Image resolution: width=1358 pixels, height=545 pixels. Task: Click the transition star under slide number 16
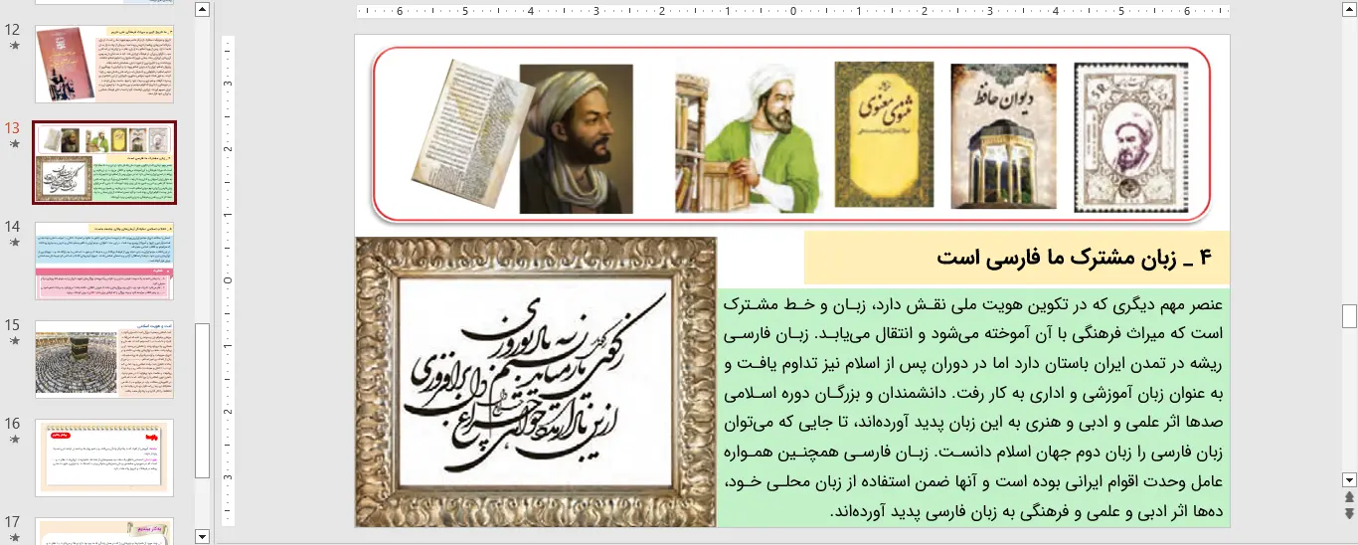click(x=14, y=440)
